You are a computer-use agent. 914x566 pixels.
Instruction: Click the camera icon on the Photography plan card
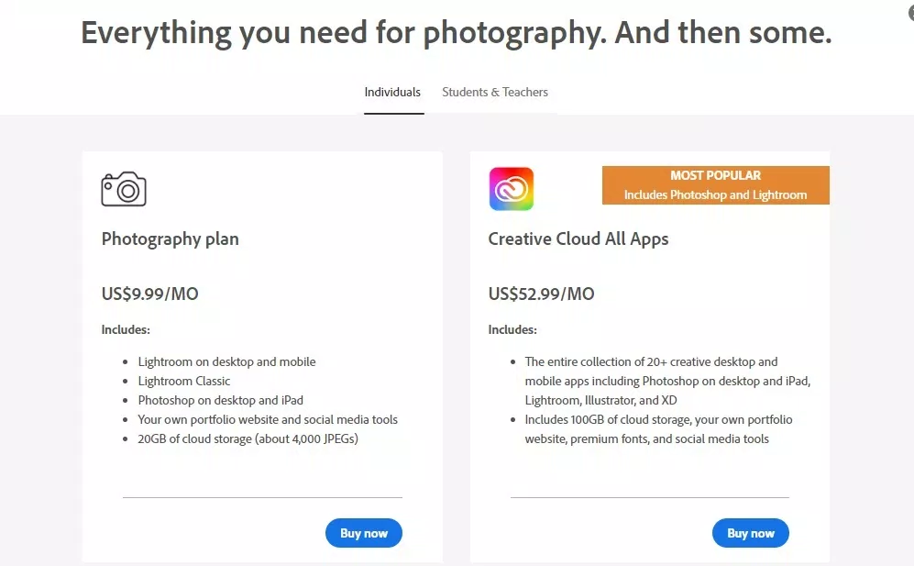tap(123, 189)
